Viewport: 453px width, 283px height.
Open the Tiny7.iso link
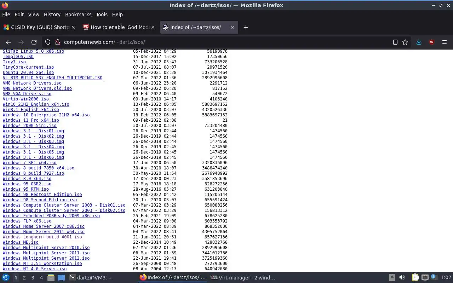(14, 62)
